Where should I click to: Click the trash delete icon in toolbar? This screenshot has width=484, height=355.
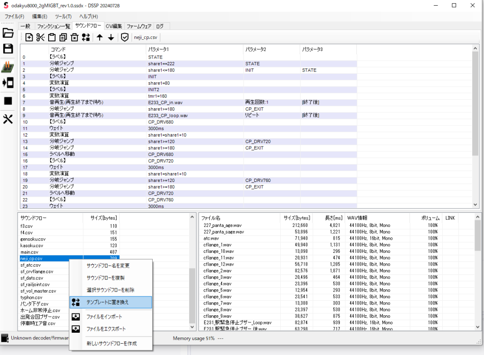point(74,37)
